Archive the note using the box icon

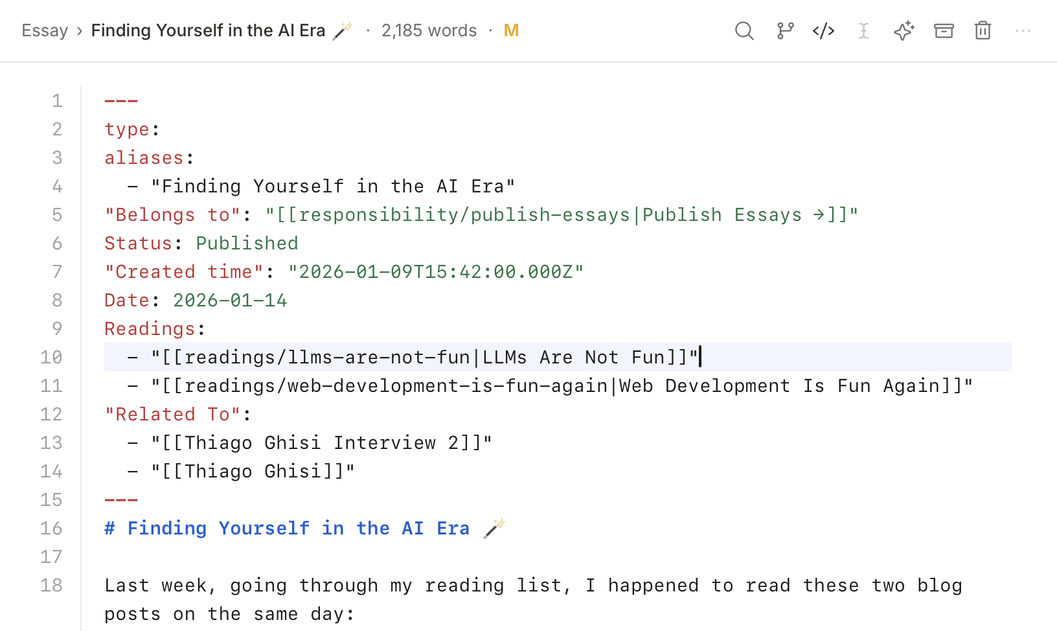point(944,30)
